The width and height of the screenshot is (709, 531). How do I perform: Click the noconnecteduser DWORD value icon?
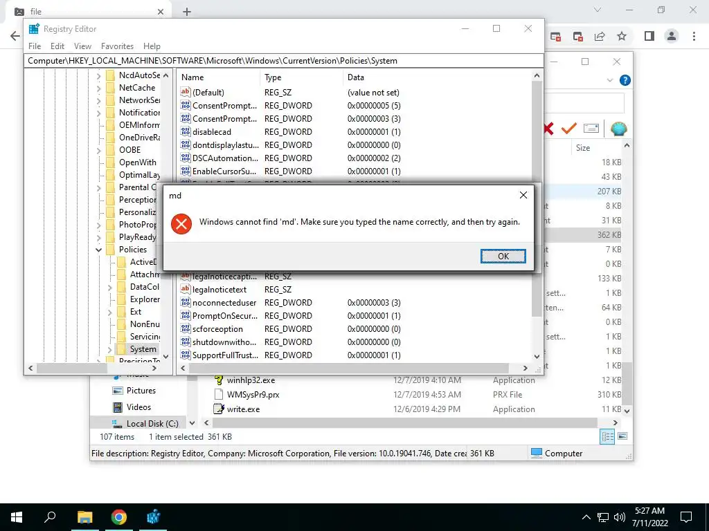[x=186, y=302]
